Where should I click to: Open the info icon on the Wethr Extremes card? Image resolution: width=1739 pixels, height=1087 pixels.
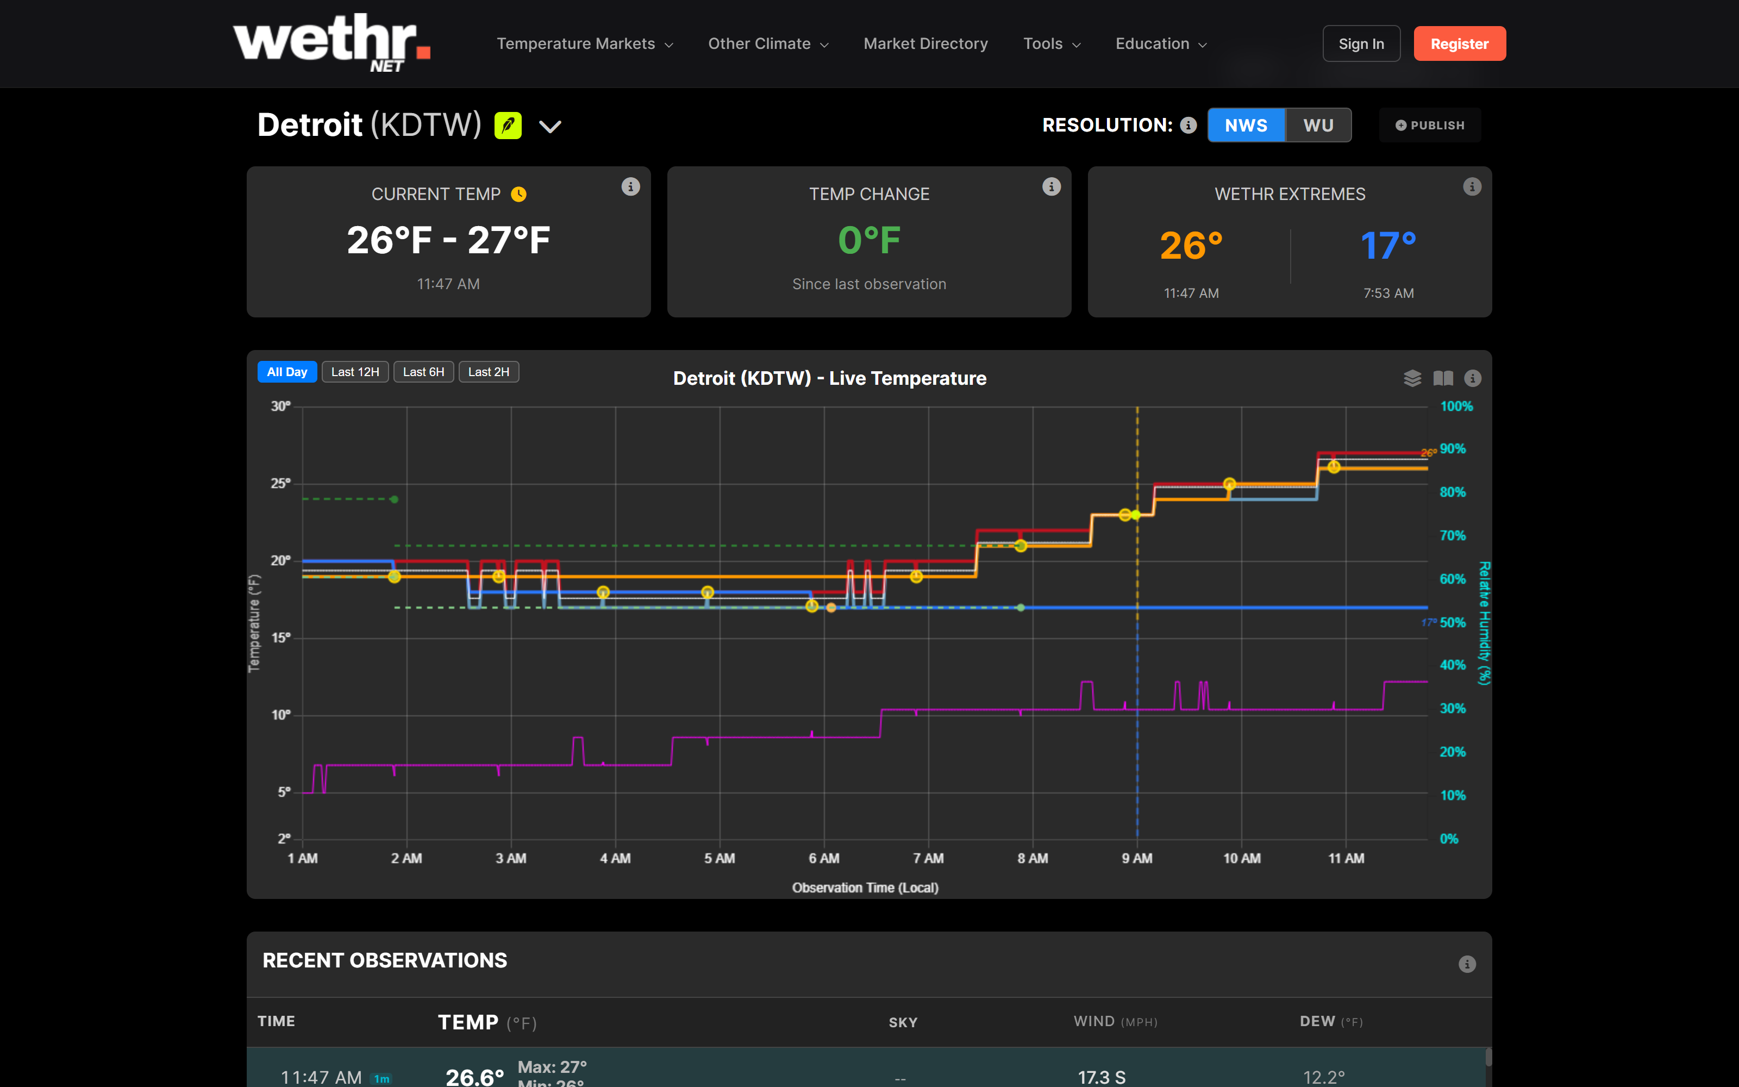point(1472,186)
